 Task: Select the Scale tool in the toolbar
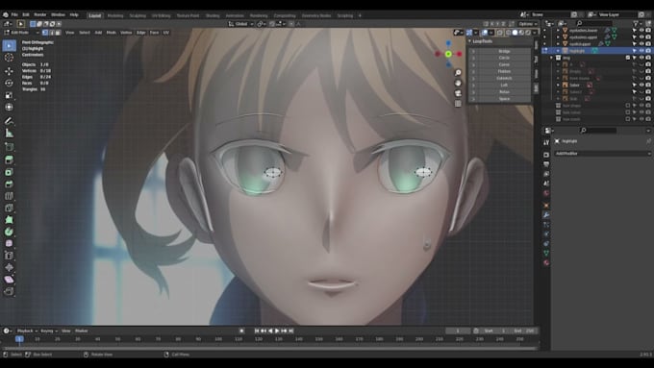pyautogui.click(x=10, y=95)
